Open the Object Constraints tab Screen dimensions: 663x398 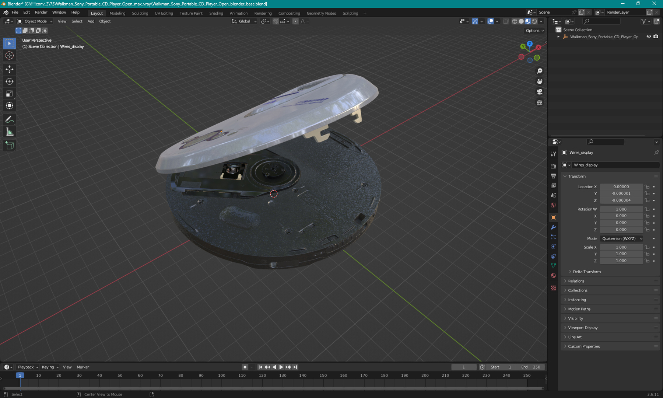pos(553,256)
